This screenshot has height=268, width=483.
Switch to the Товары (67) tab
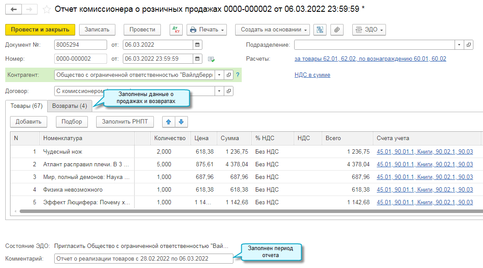pos(27,106)
